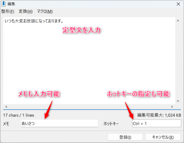This screenshot has width=184, height=143.
Task: Click the 17 chars / 1 lines counter
Action: (18, 115)
